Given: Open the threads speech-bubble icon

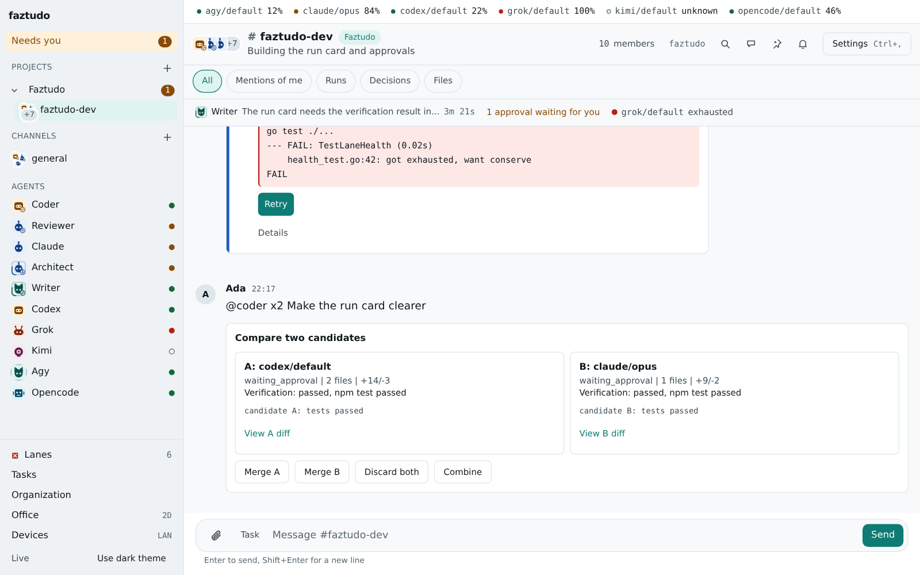Looking at the screenshot, I should point(751,44).
